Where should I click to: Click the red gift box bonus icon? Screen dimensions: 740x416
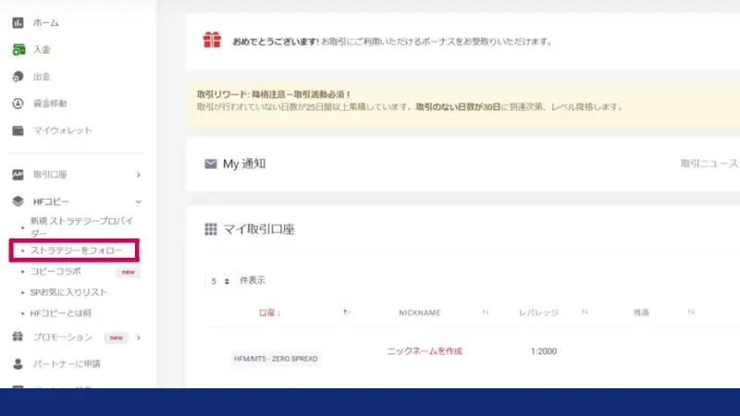tap(213, 41)
